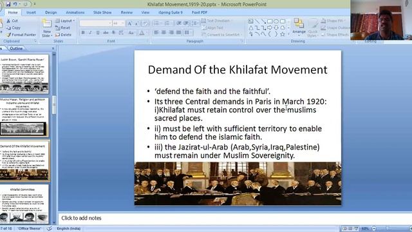Customize the Quick Access Toolbar

tap(35, 4)
